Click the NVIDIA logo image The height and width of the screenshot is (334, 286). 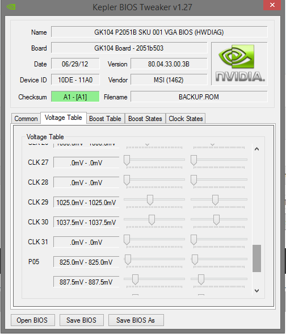239,64
